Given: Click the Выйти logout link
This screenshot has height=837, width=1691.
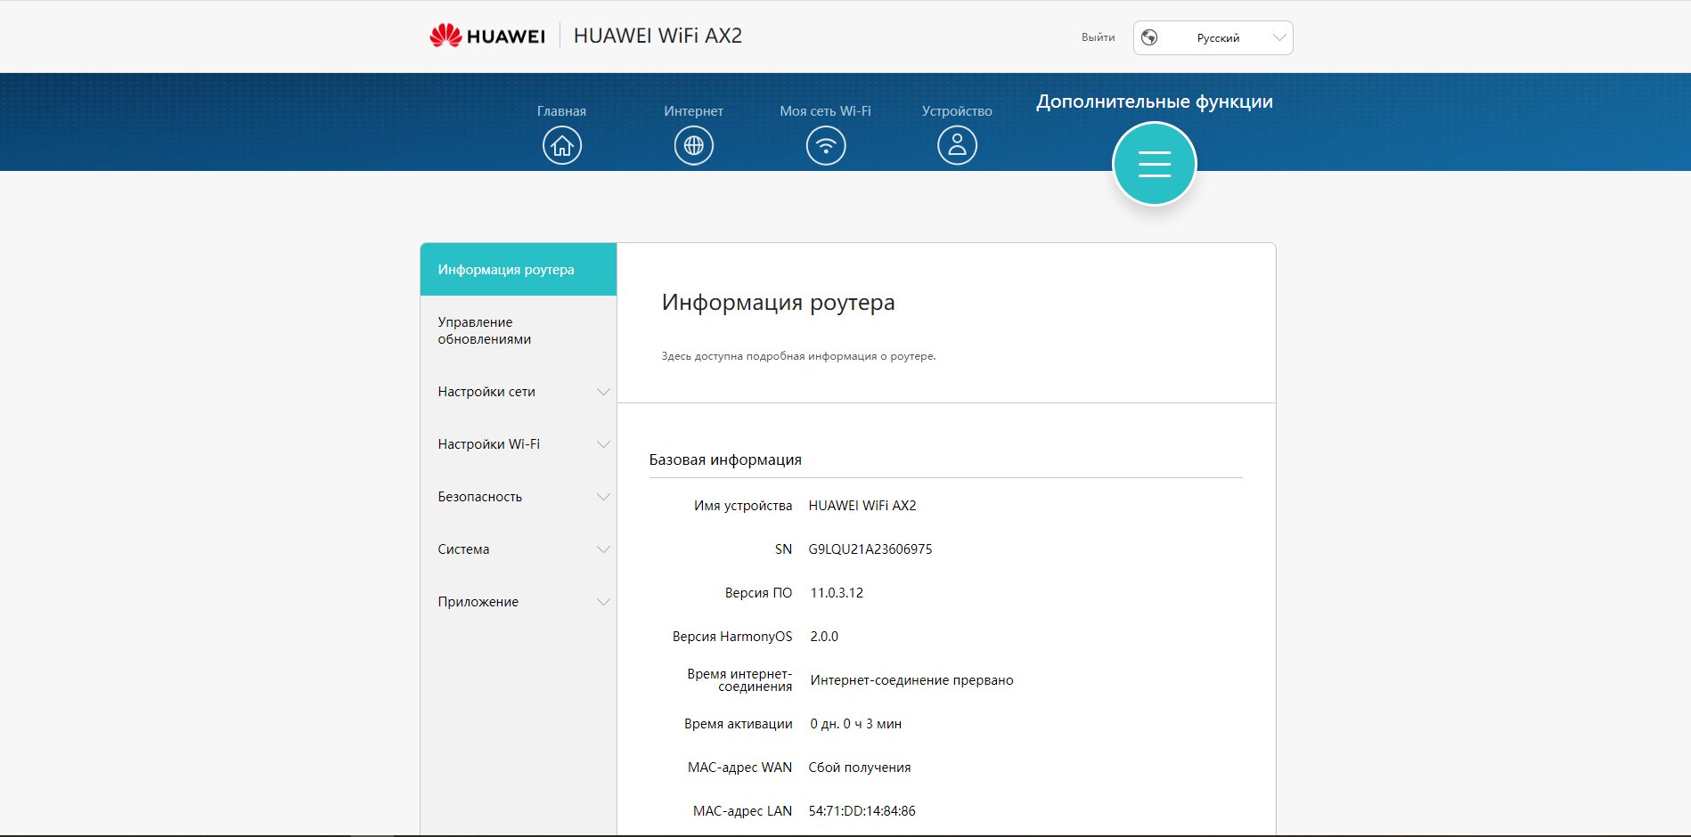Looking at the screenshot, I should [x=1098, y=37].
